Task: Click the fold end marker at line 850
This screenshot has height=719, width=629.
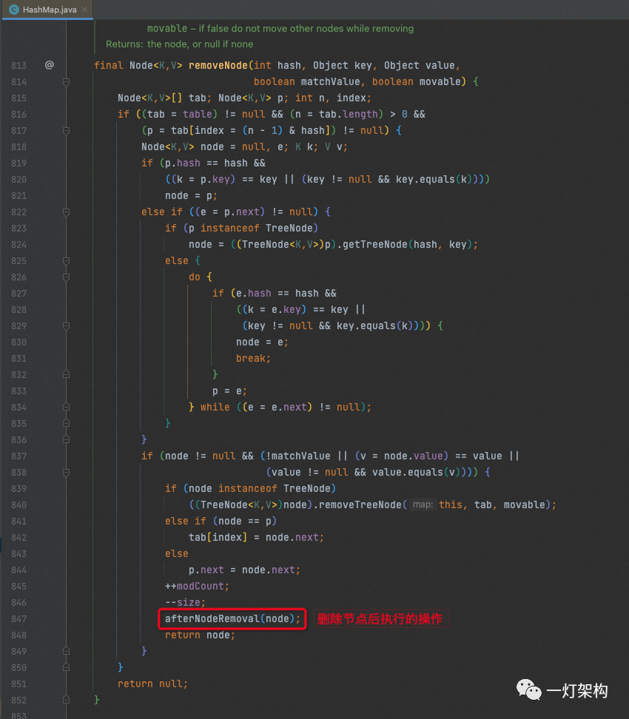Action: [x=66, y=668]
